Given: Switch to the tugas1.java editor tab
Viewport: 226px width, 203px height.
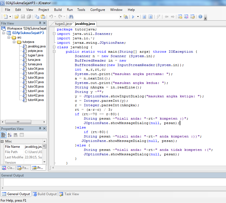Looking at the screenshot, I should click(63, 24).
